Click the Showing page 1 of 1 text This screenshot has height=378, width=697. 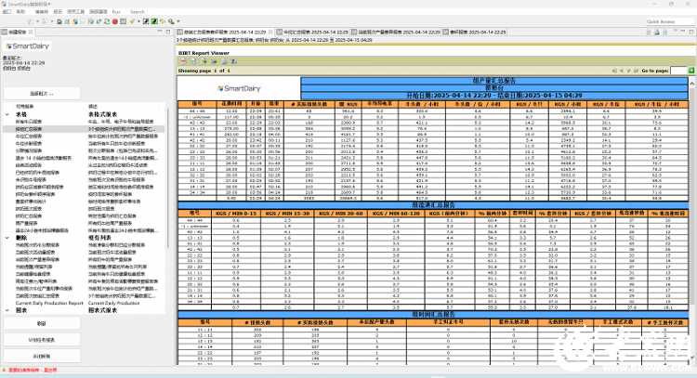click(x=204, y=71)
